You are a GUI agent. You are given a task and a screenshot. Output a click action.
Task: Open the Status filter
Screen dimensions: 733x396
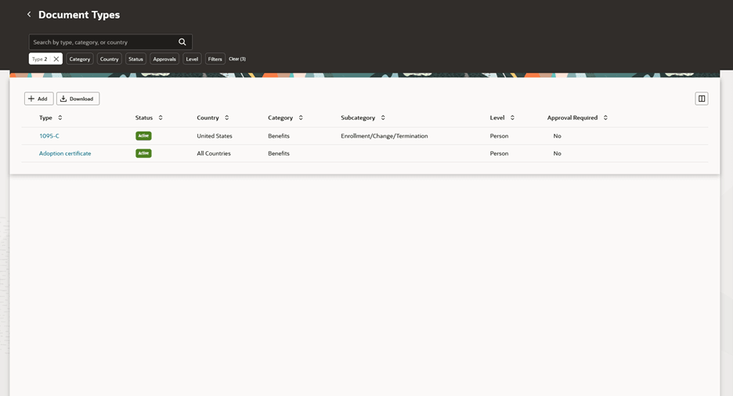point(135,59)
